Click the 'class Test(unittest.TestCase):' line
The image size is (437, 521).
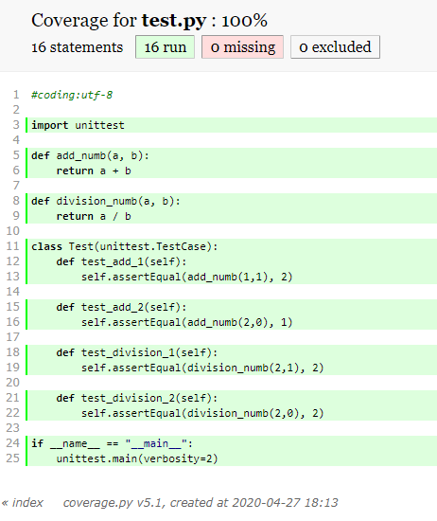(232, 246)
